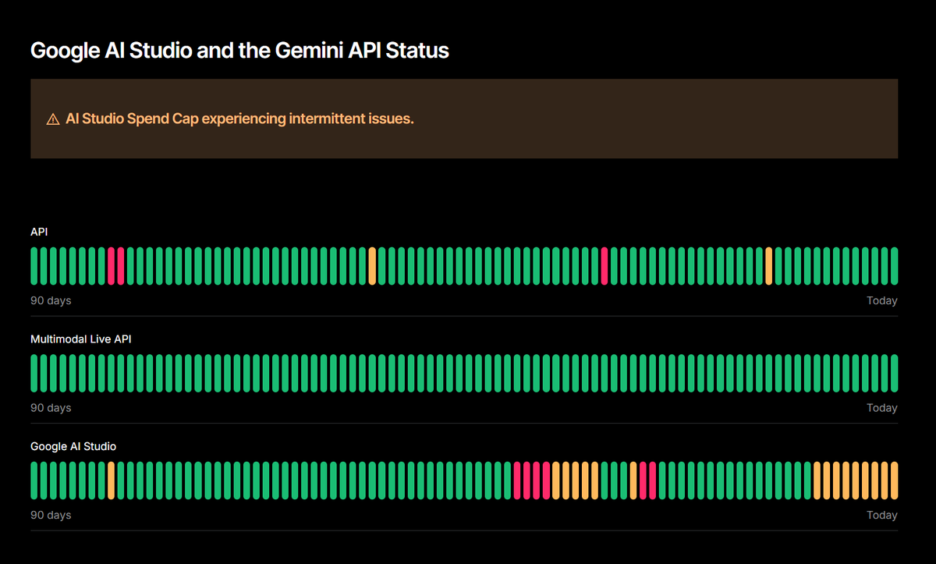Select the Google AI Studio component label

pyautogui.click(x=73, y=446)
